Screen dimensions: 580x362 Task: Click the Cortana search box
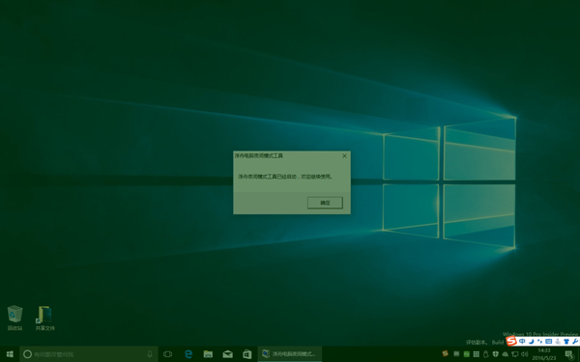pos(89,354)
